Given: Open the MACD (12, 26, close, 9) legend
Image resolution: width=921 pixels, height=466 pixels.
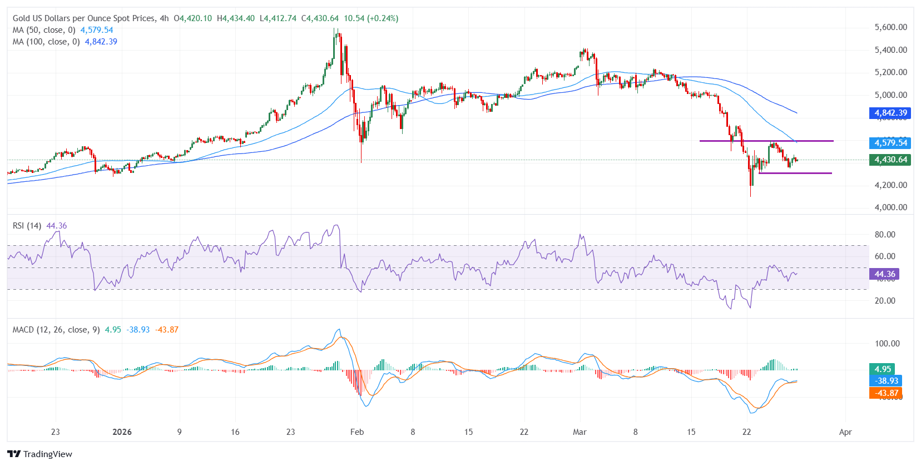Looking at the screenshot, I should coord(56,330).
